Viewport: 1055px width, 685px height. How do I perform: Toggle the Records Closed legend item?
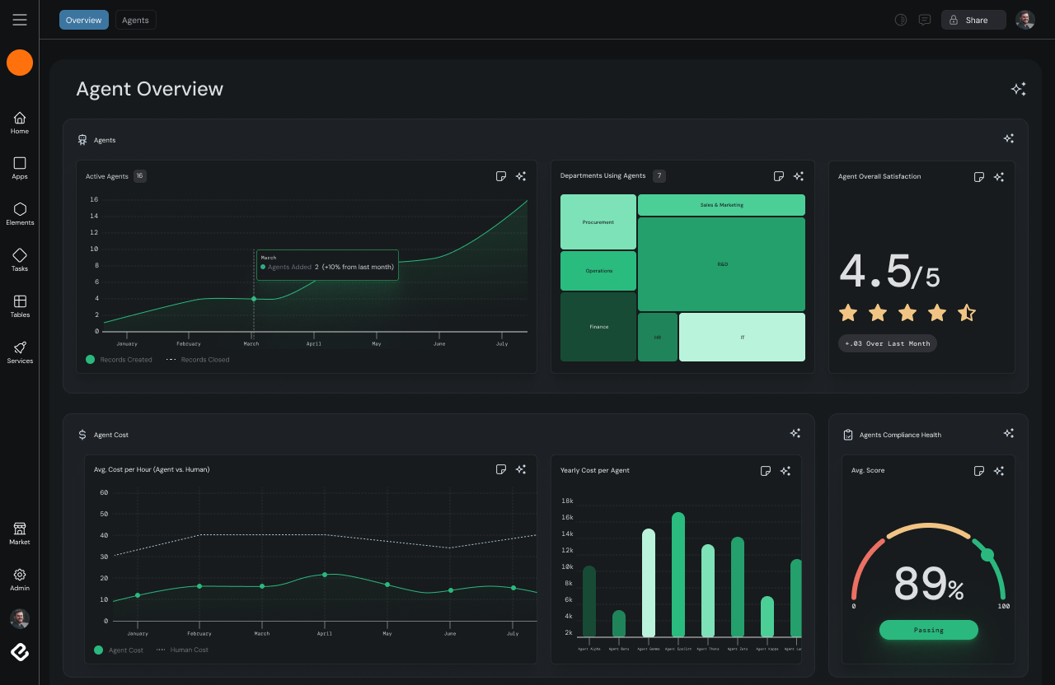pos(198,360)
